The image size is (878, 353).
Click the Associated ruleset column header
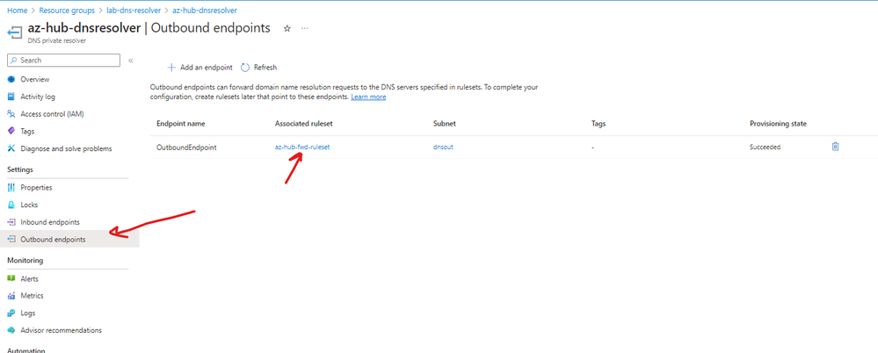point(305,124)
